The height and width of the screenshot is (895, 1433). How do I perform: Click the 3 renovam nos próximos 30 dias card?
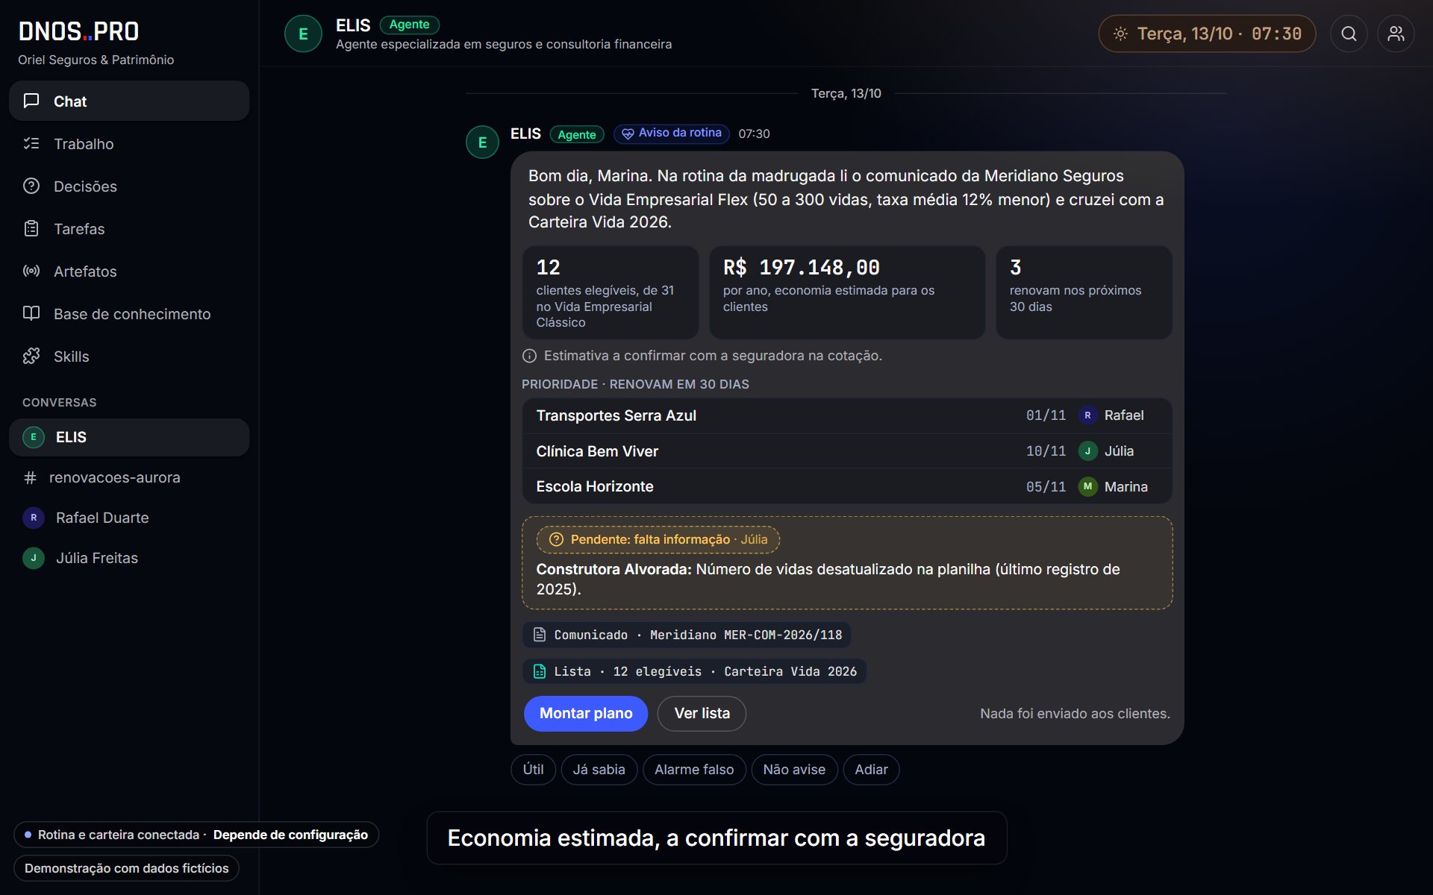click(x=1084, y=293)
